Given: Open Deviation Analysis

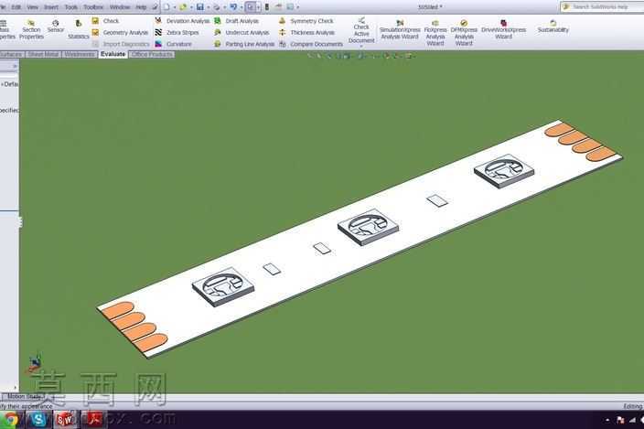Looking at the screenshot, I should click(182, 21).
